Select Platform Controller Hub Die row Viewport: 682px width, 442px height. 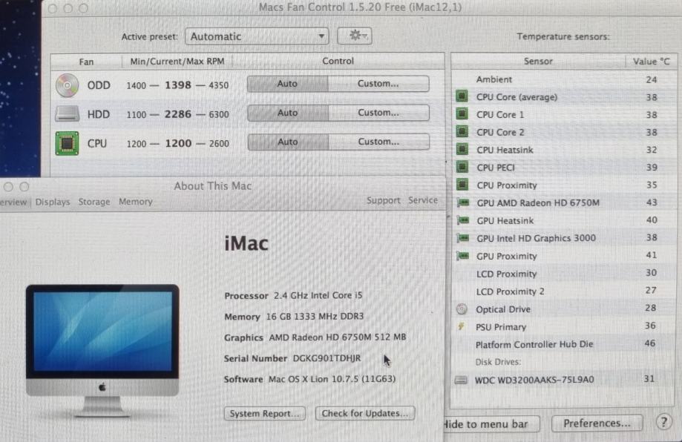(x=564, y=344)
